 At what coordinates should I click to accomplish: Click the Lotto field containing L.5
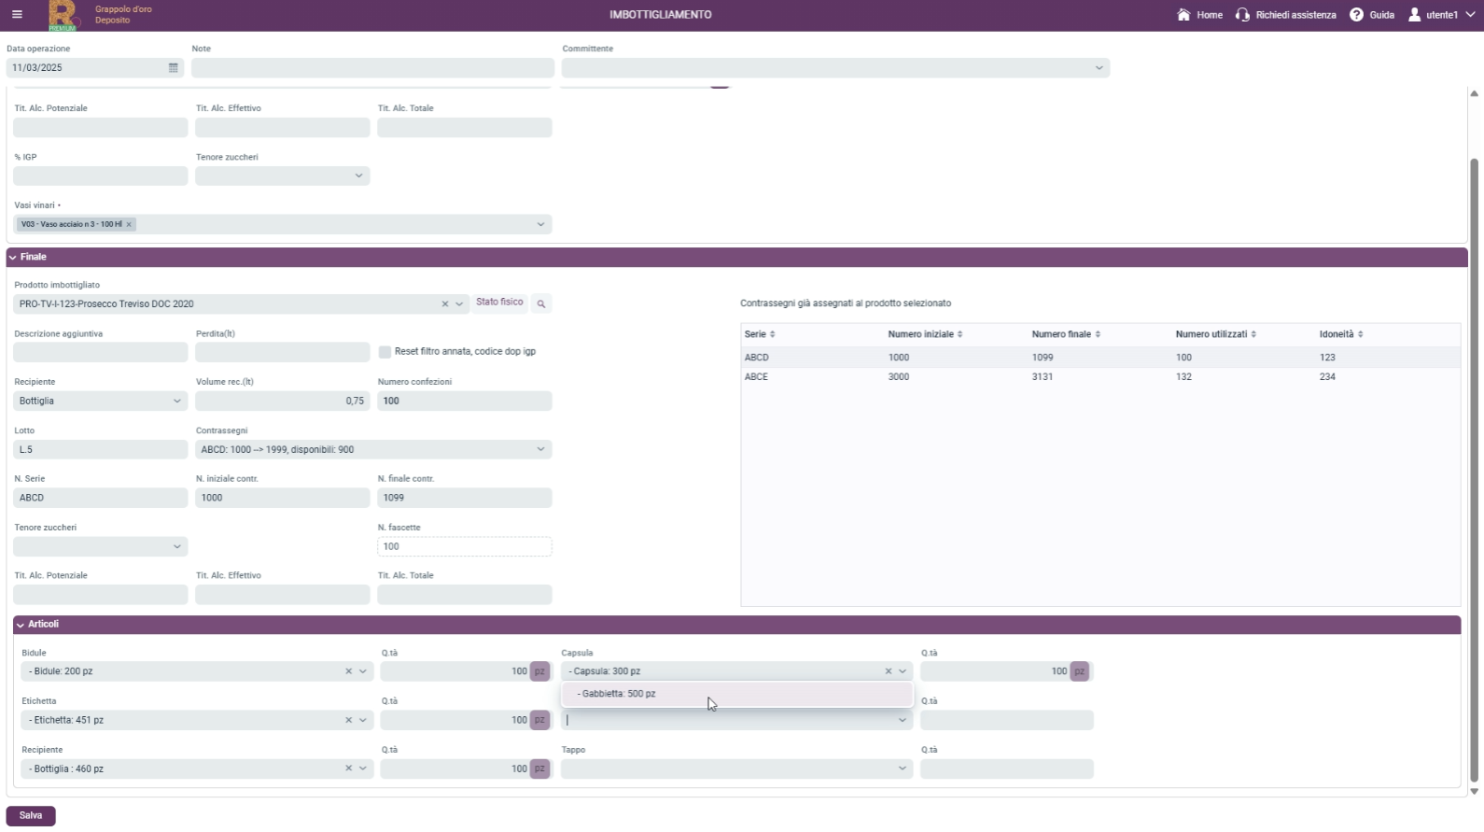pyautogui.click(x=100, y=450)
